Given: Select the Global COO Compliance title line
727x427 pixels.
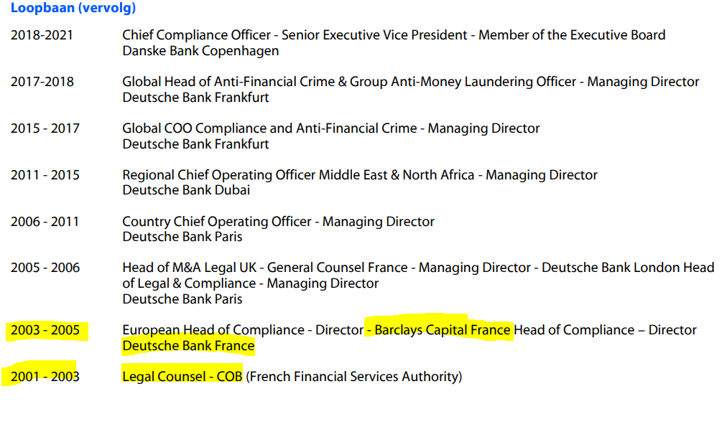Looking at the screenshot, I should [330, 128].
